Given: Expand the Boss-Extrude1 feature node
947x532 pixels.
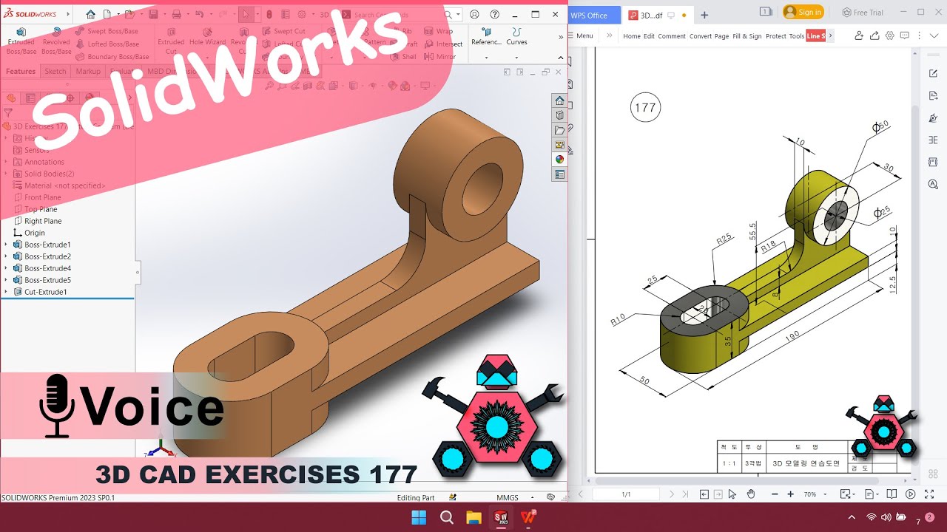Looking at the screenshot, I should pyautogui.click(x=6, y=245).
